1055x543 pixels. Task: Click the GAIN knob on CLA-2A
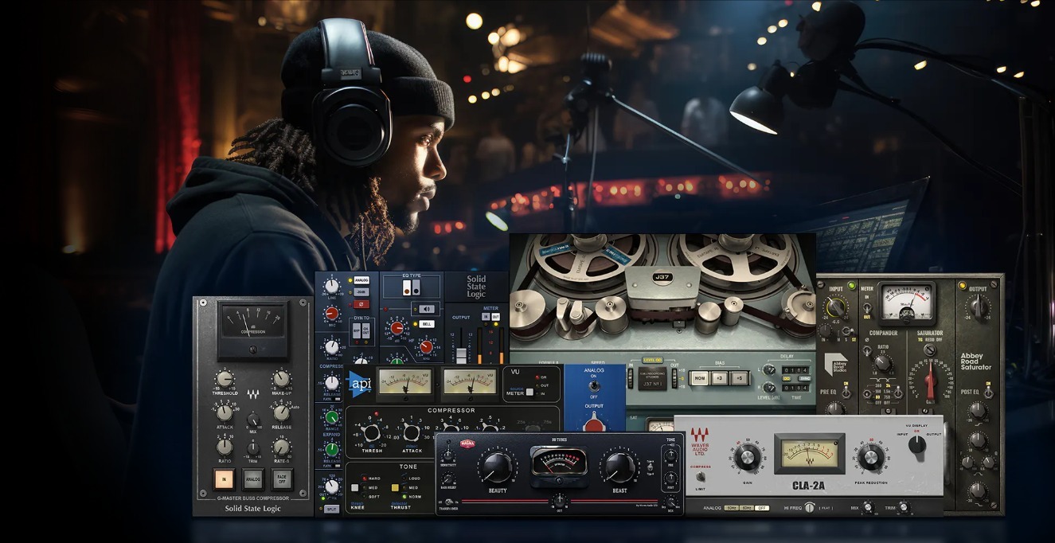point(747,456)
